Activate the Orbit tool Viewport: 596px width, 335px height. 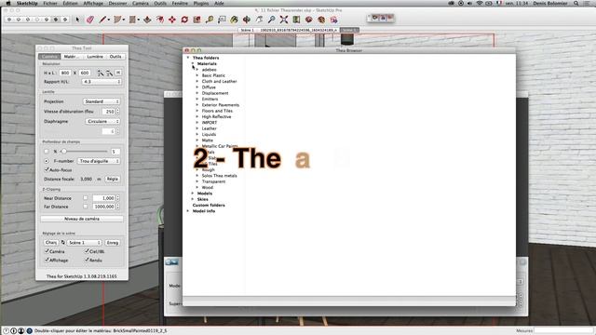coord(246,20)
